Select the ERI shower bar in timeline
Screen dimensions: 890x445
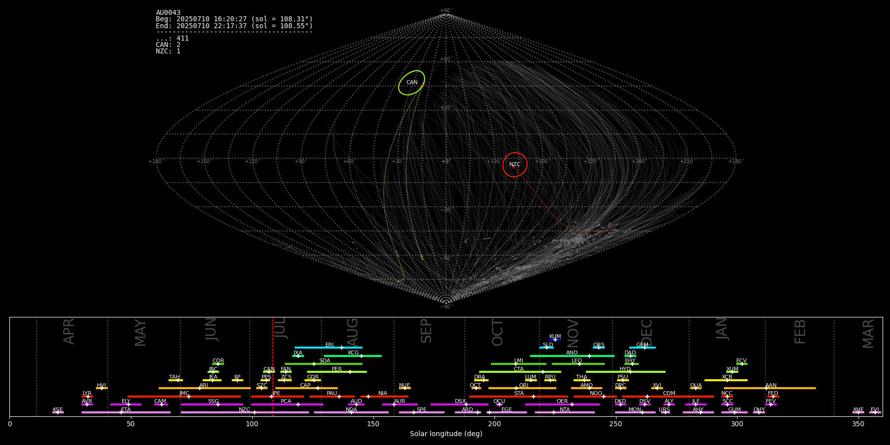(x=328, y=348)
